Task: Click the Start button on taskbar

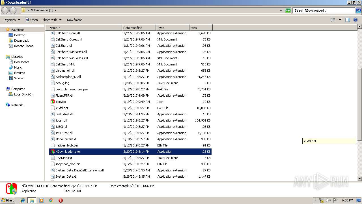Action: (x=8, y=200)
